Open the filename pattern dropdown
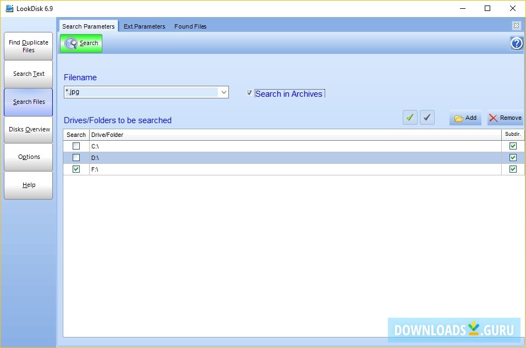This screenshot has width=526, height=348. [x=224, y=92]
